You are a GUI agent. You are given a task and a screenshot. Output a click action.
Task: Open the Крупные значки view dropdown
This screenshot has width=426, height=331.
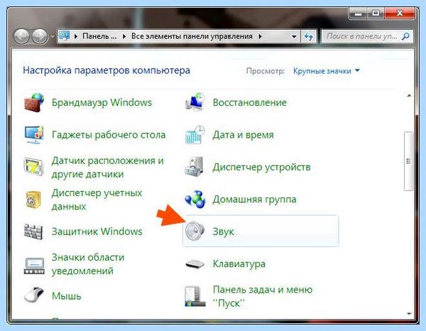[327, 71]
